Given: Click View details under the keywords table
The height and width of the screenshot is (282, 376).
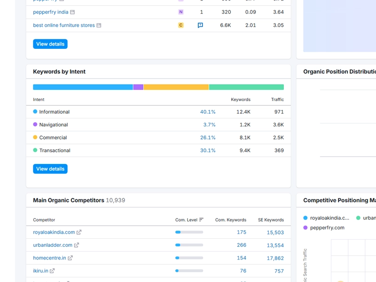Looking at the screenshot, I should [49, 43].
